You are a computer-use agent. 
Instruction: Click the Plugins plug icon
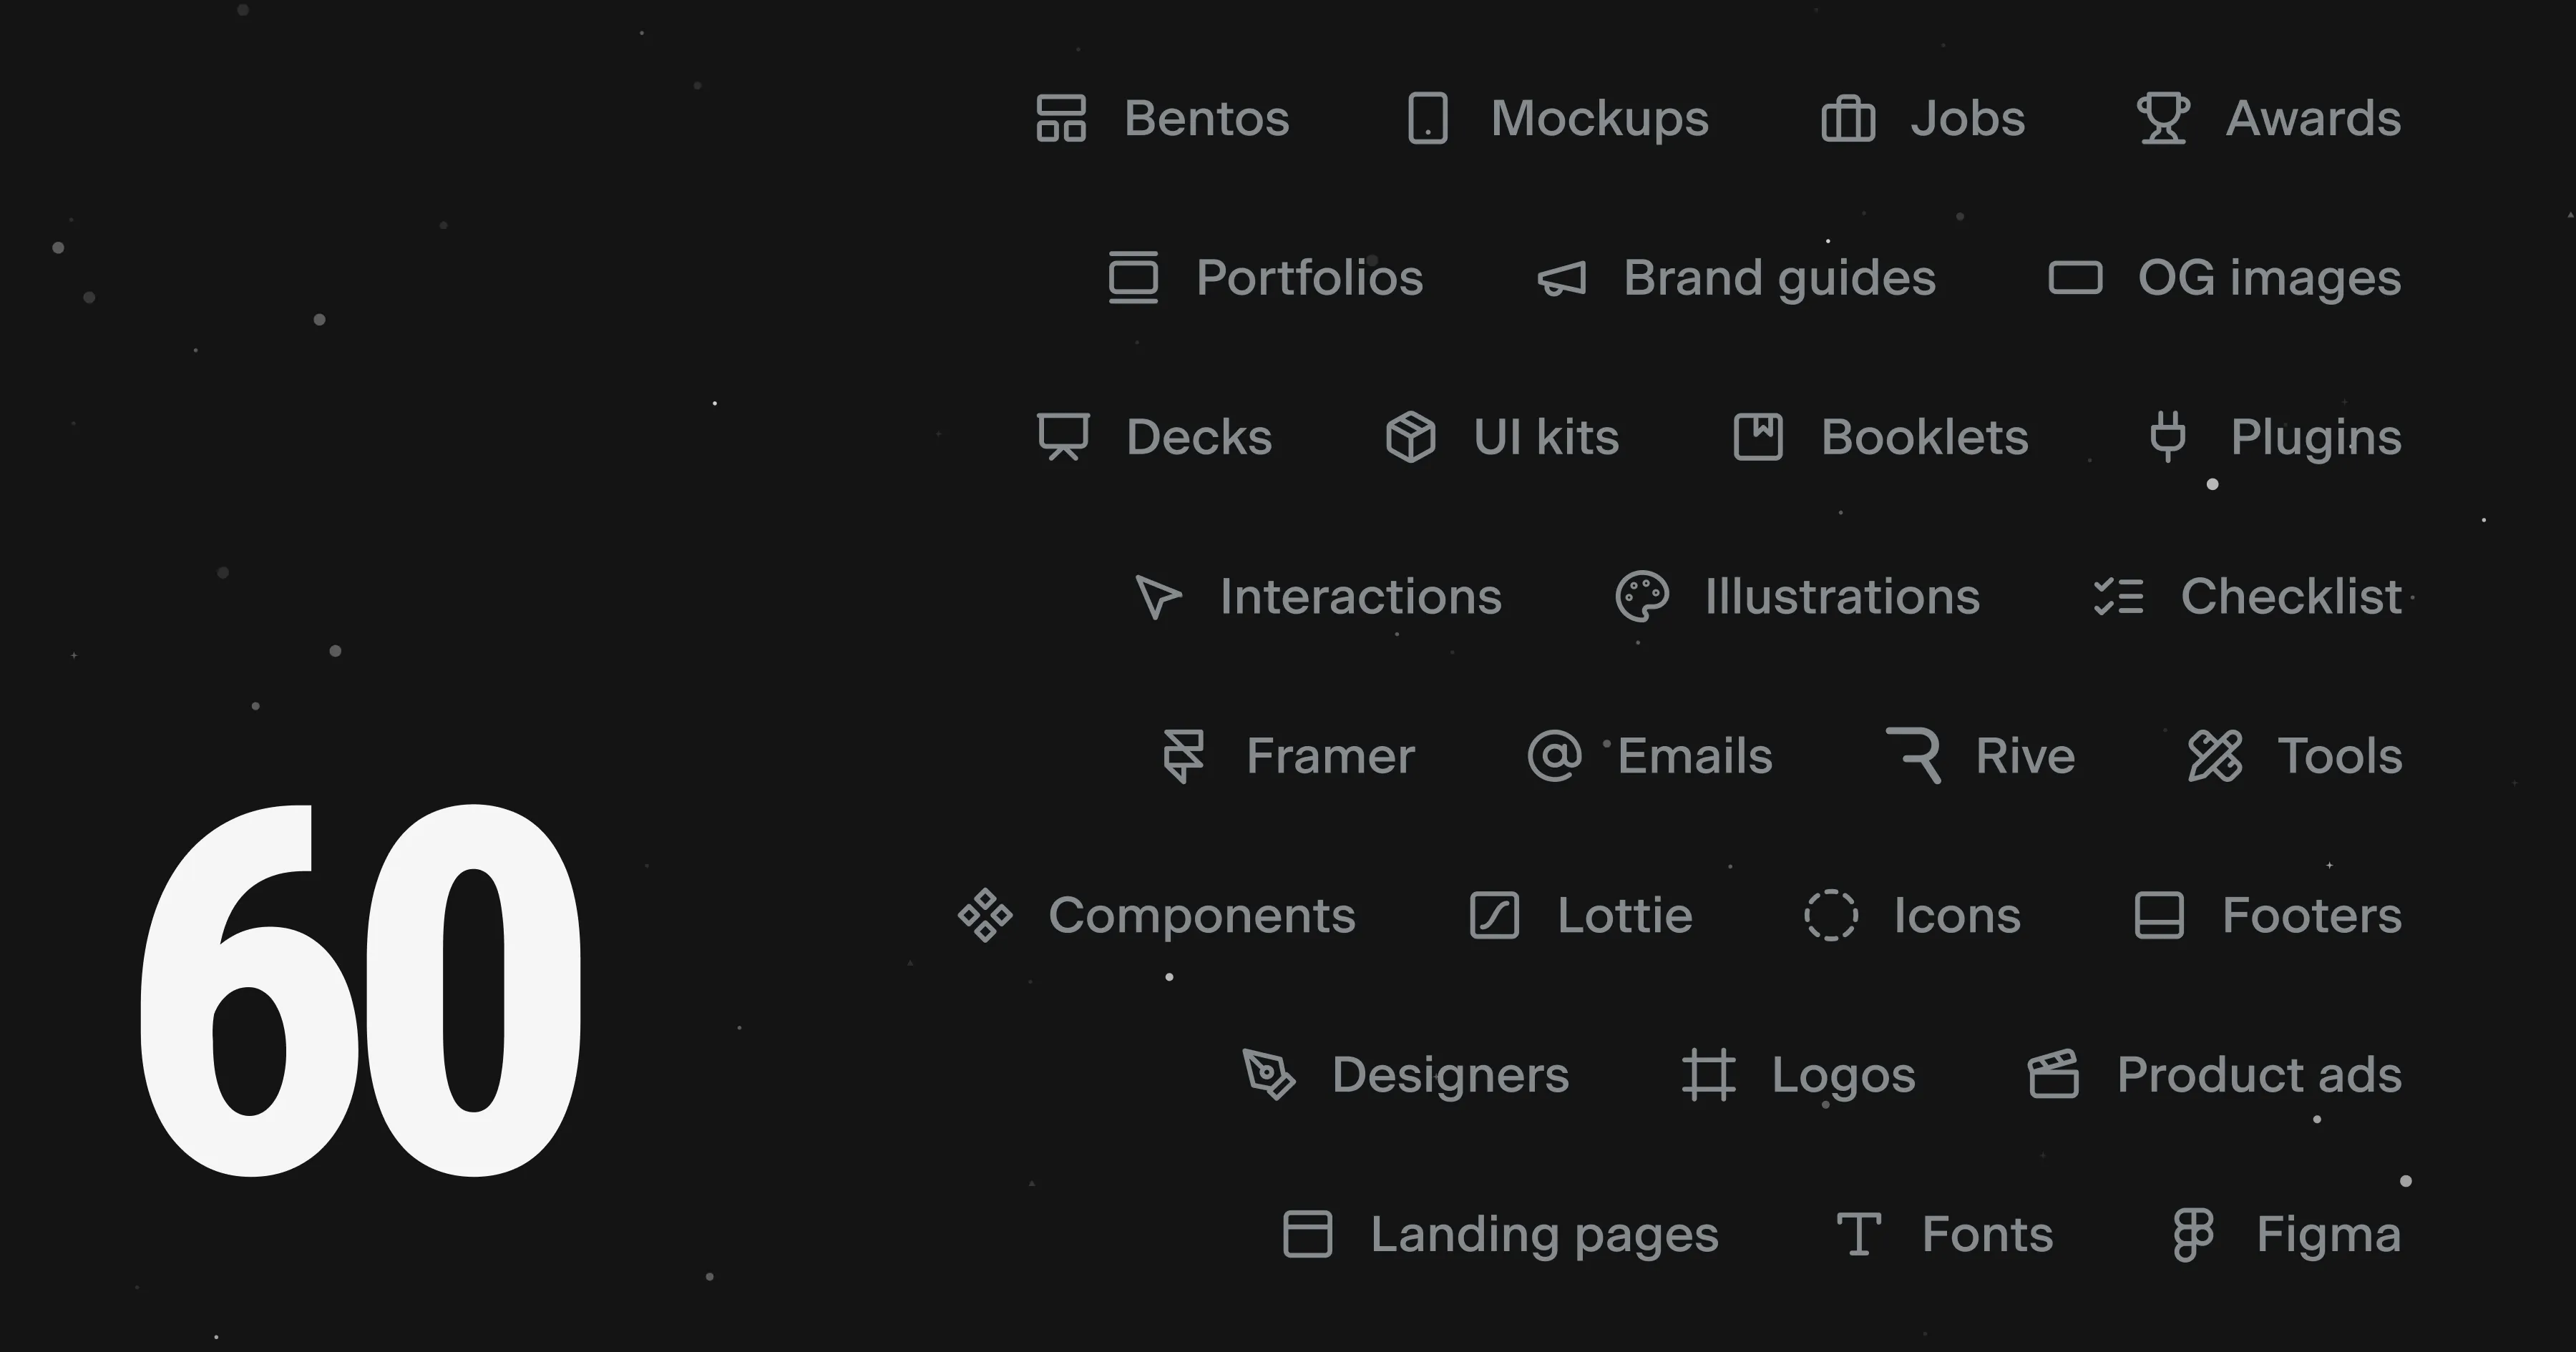click(2168, 437)
